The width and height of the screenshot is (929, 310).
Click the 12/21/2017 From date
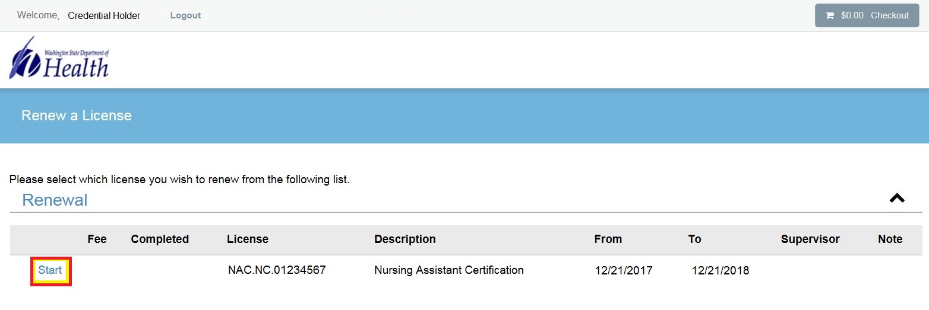point(623,271)
